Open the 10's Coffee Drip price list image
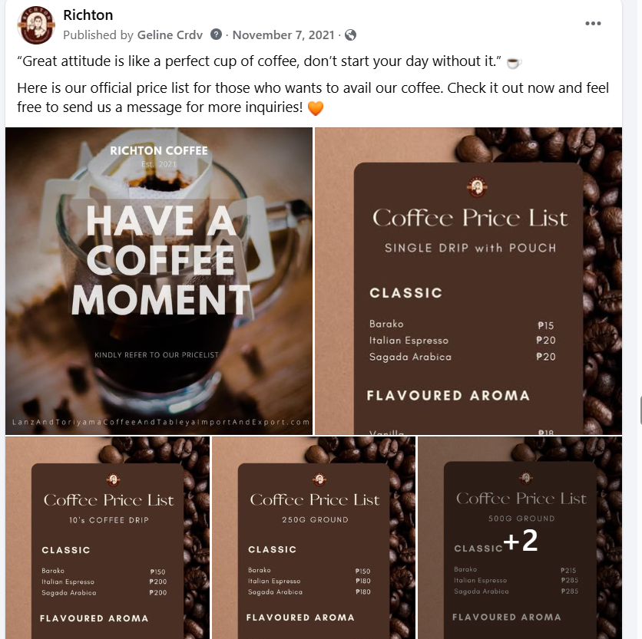Viewport: 642px width, 639px height. (x=108, y=538)
